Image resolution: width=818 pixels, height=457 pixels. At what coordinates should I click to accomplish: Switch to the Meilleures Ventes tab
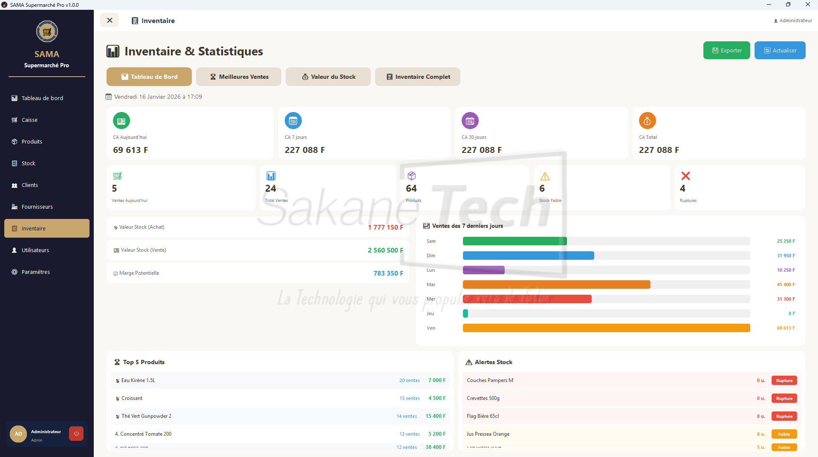click(x=239, y=77)
